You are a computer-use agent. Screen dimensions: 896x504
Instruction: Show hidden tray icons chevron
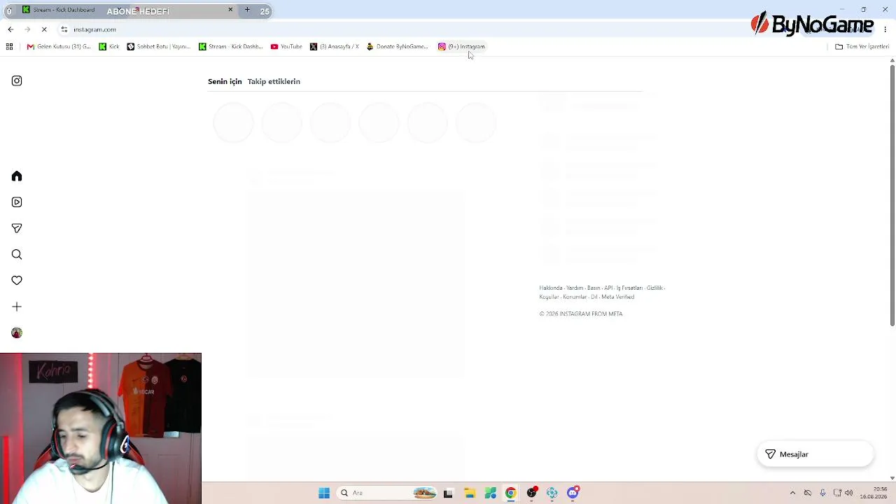point(792,493)
